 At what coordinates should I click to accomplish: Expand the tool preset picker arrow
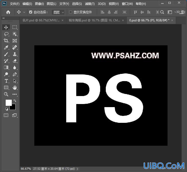coord(24,12)
